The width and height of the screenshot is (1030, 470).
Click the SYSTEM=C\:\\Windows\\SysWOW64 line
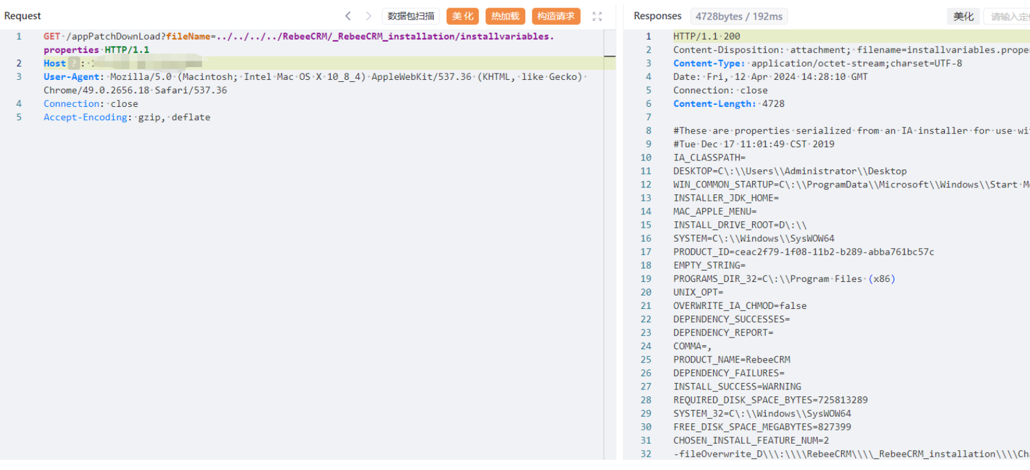(x=754, y=238)
